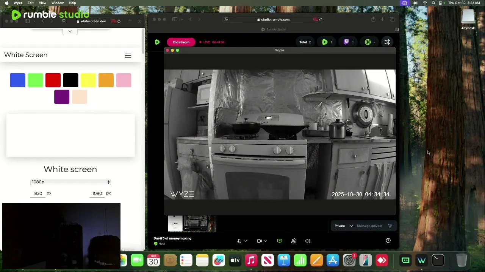
Task: Select the white screen source thumbnail
Action: coord(175,223)
